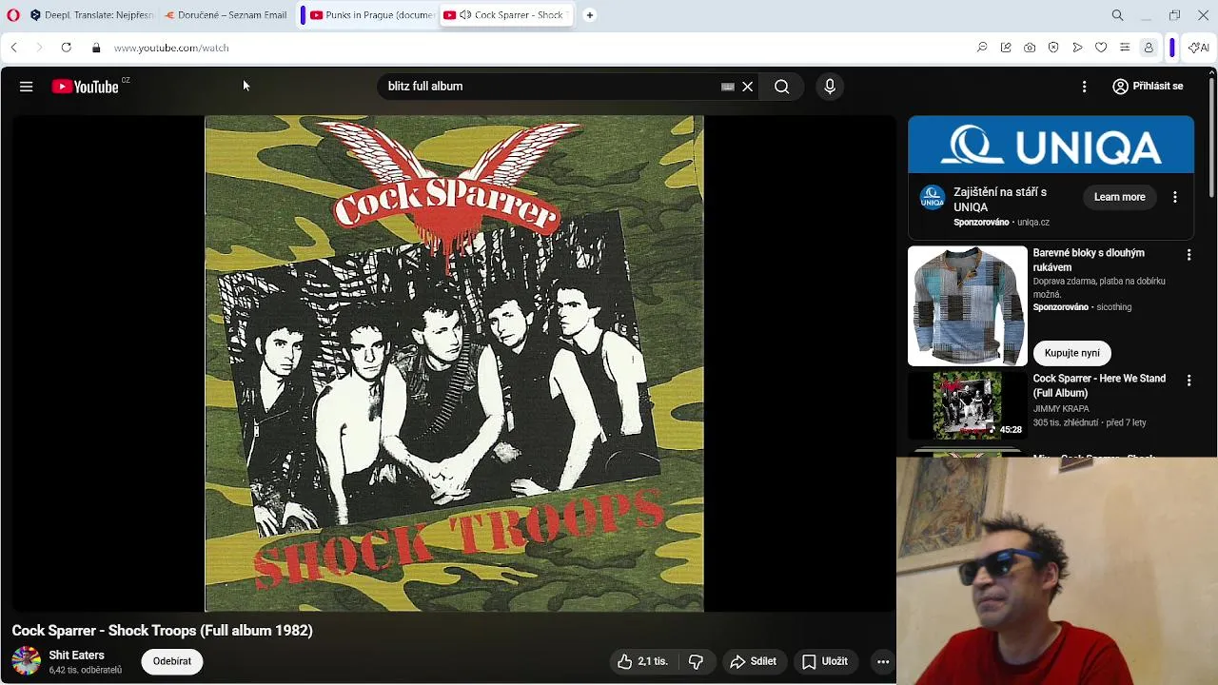Open the Opera main menu logo
Viewport: 1218px width, 685px height.
pos(12,15)
